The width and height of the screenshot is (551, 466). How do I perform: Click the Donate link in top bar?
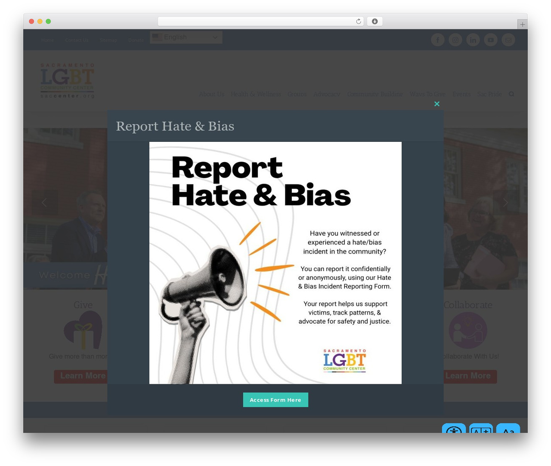(136, 40)
